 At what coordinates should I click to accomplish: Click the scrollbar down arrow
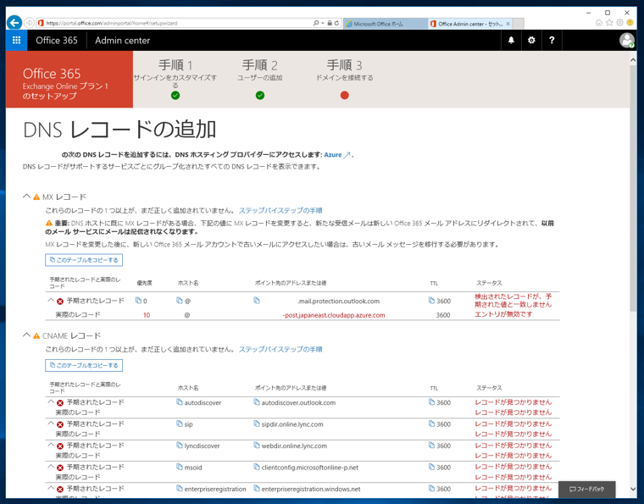pyautogui.click(x=633, y=489)
